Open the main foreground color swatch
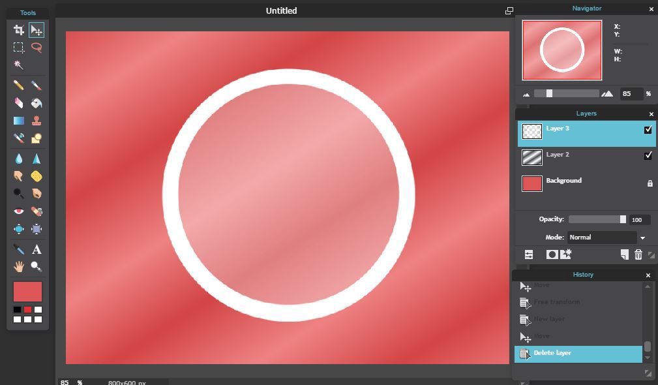Viewport: 658px width, 385px height. click(27, 292)
